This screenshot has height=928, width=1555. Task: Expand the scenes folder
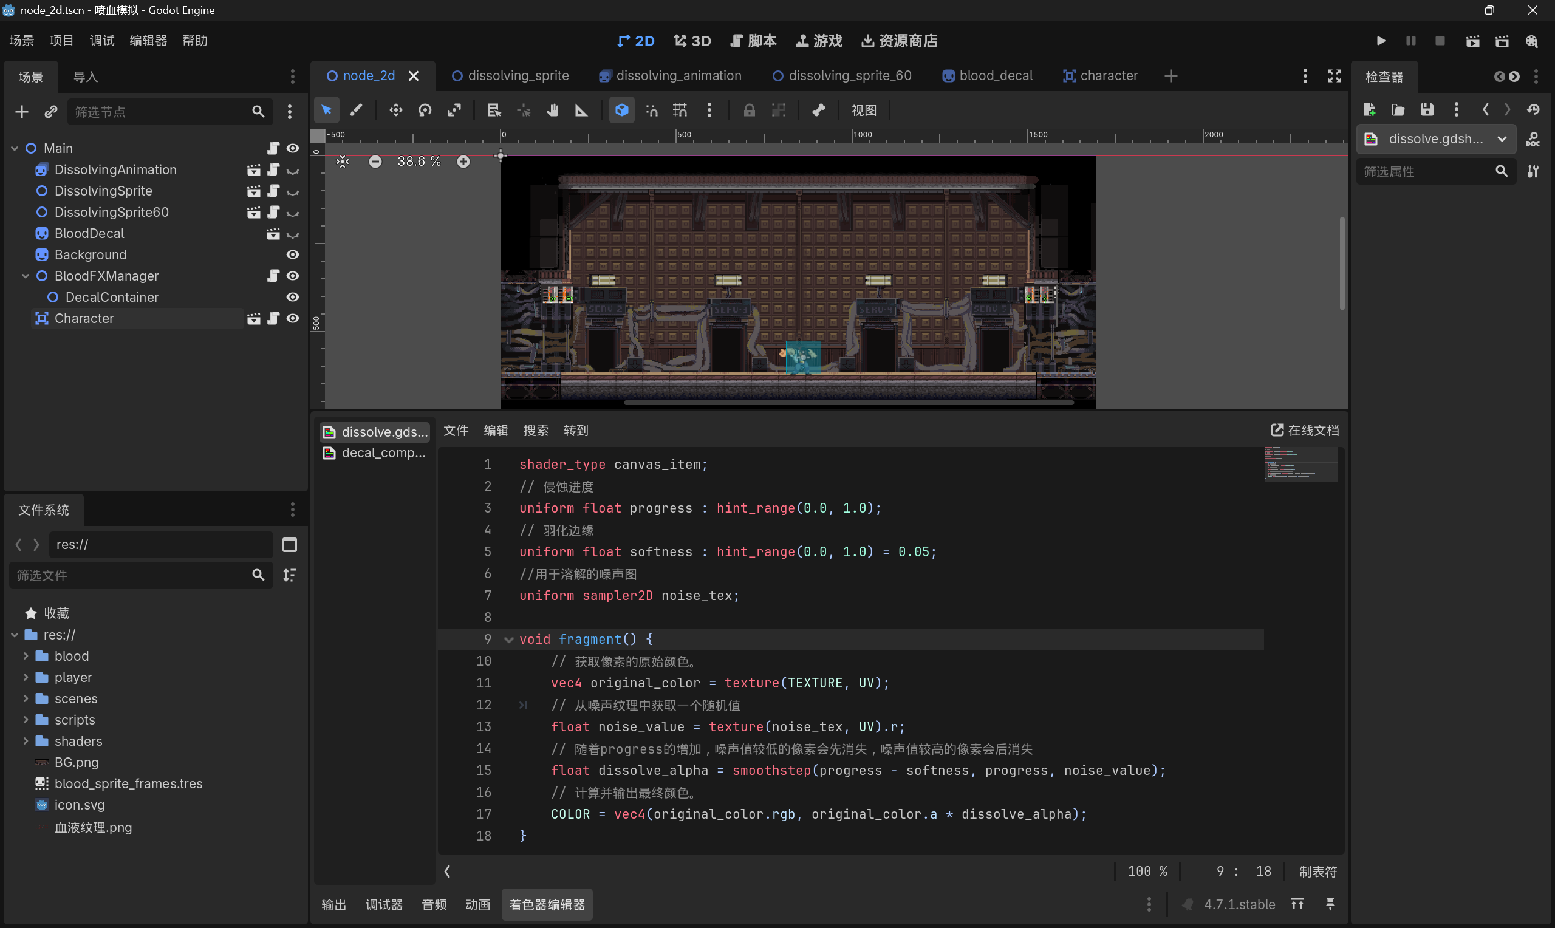pos(26,698)
